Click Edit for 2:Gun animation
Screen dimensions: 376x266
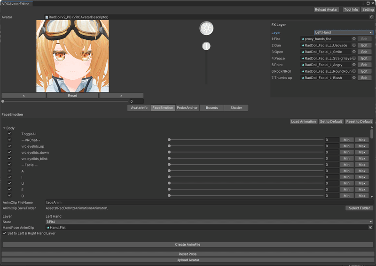(x=365, y=45)
